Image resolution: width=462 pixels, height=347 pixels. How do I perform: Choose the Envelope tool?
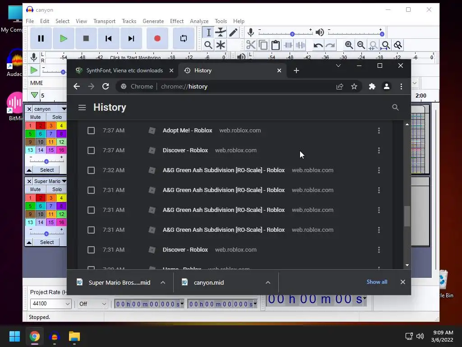[220, 33]
